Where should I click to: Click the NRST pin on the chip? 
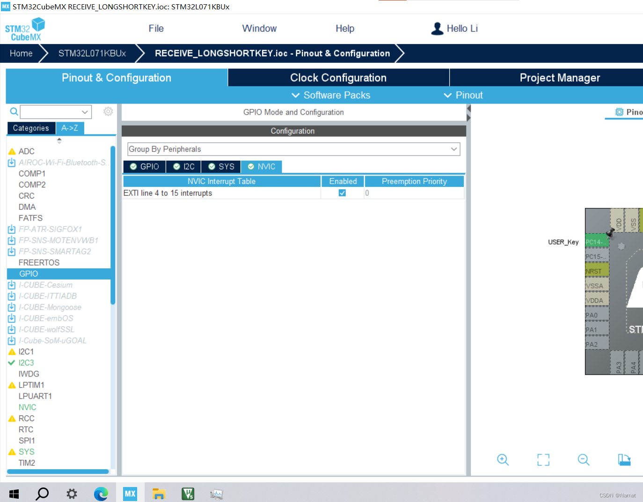(x=597, y=271)
